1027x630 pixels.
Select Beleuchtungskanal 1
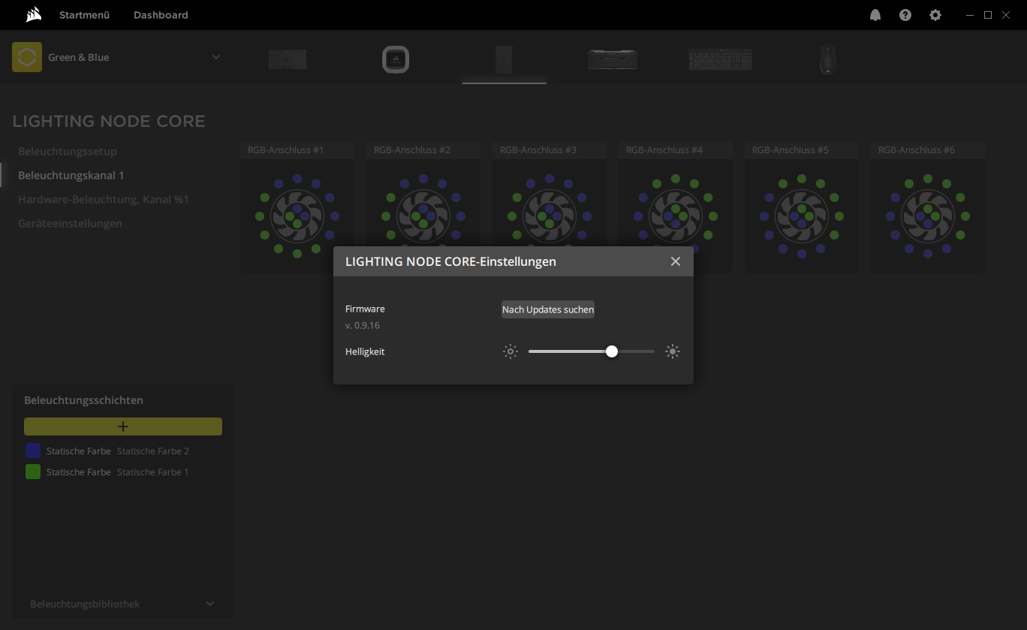click(x=71, y=175)
